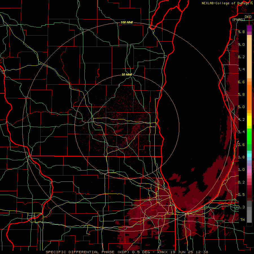
Task: Click the "TH" threshold label on the scale
Action: [242, 220]
